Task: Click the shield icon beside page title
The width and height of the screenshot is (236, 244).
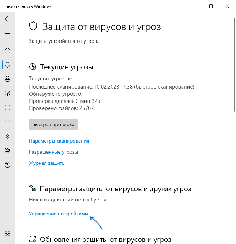Action: point(33,26)
